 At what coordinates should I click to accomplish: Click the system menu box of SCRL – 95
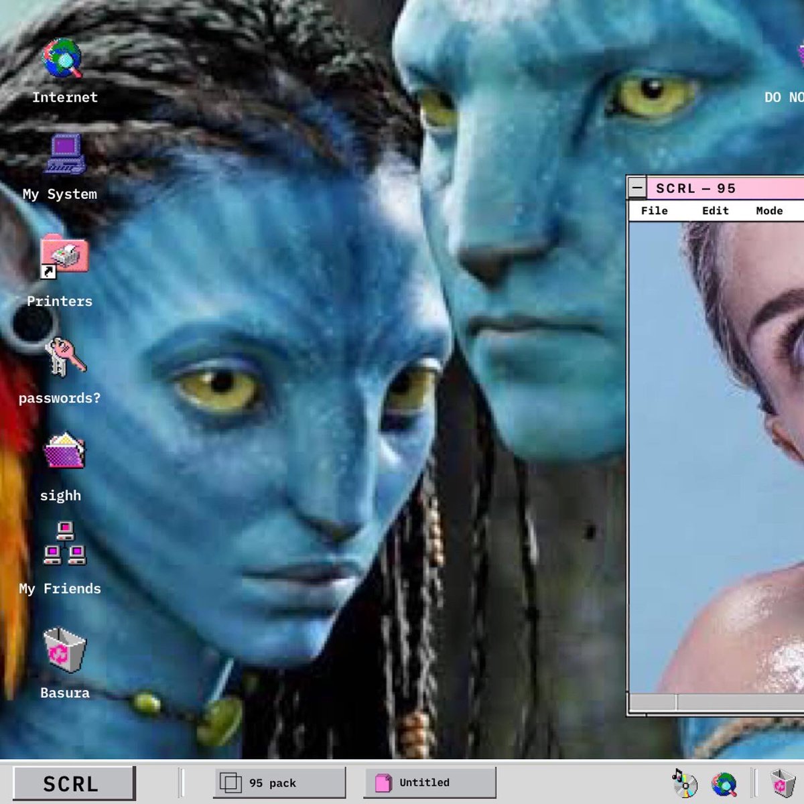637,188
